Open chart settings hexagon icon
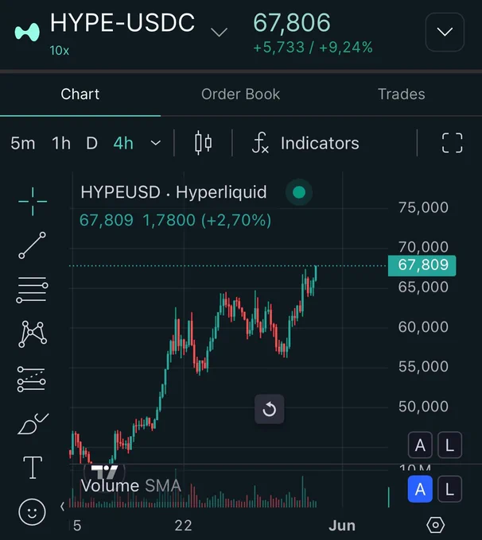This screenshot has height=540, width=482. (x=435, y=525)
